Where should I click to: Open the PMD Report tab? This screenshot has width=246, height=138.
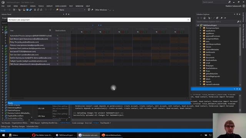pos(35,123)
